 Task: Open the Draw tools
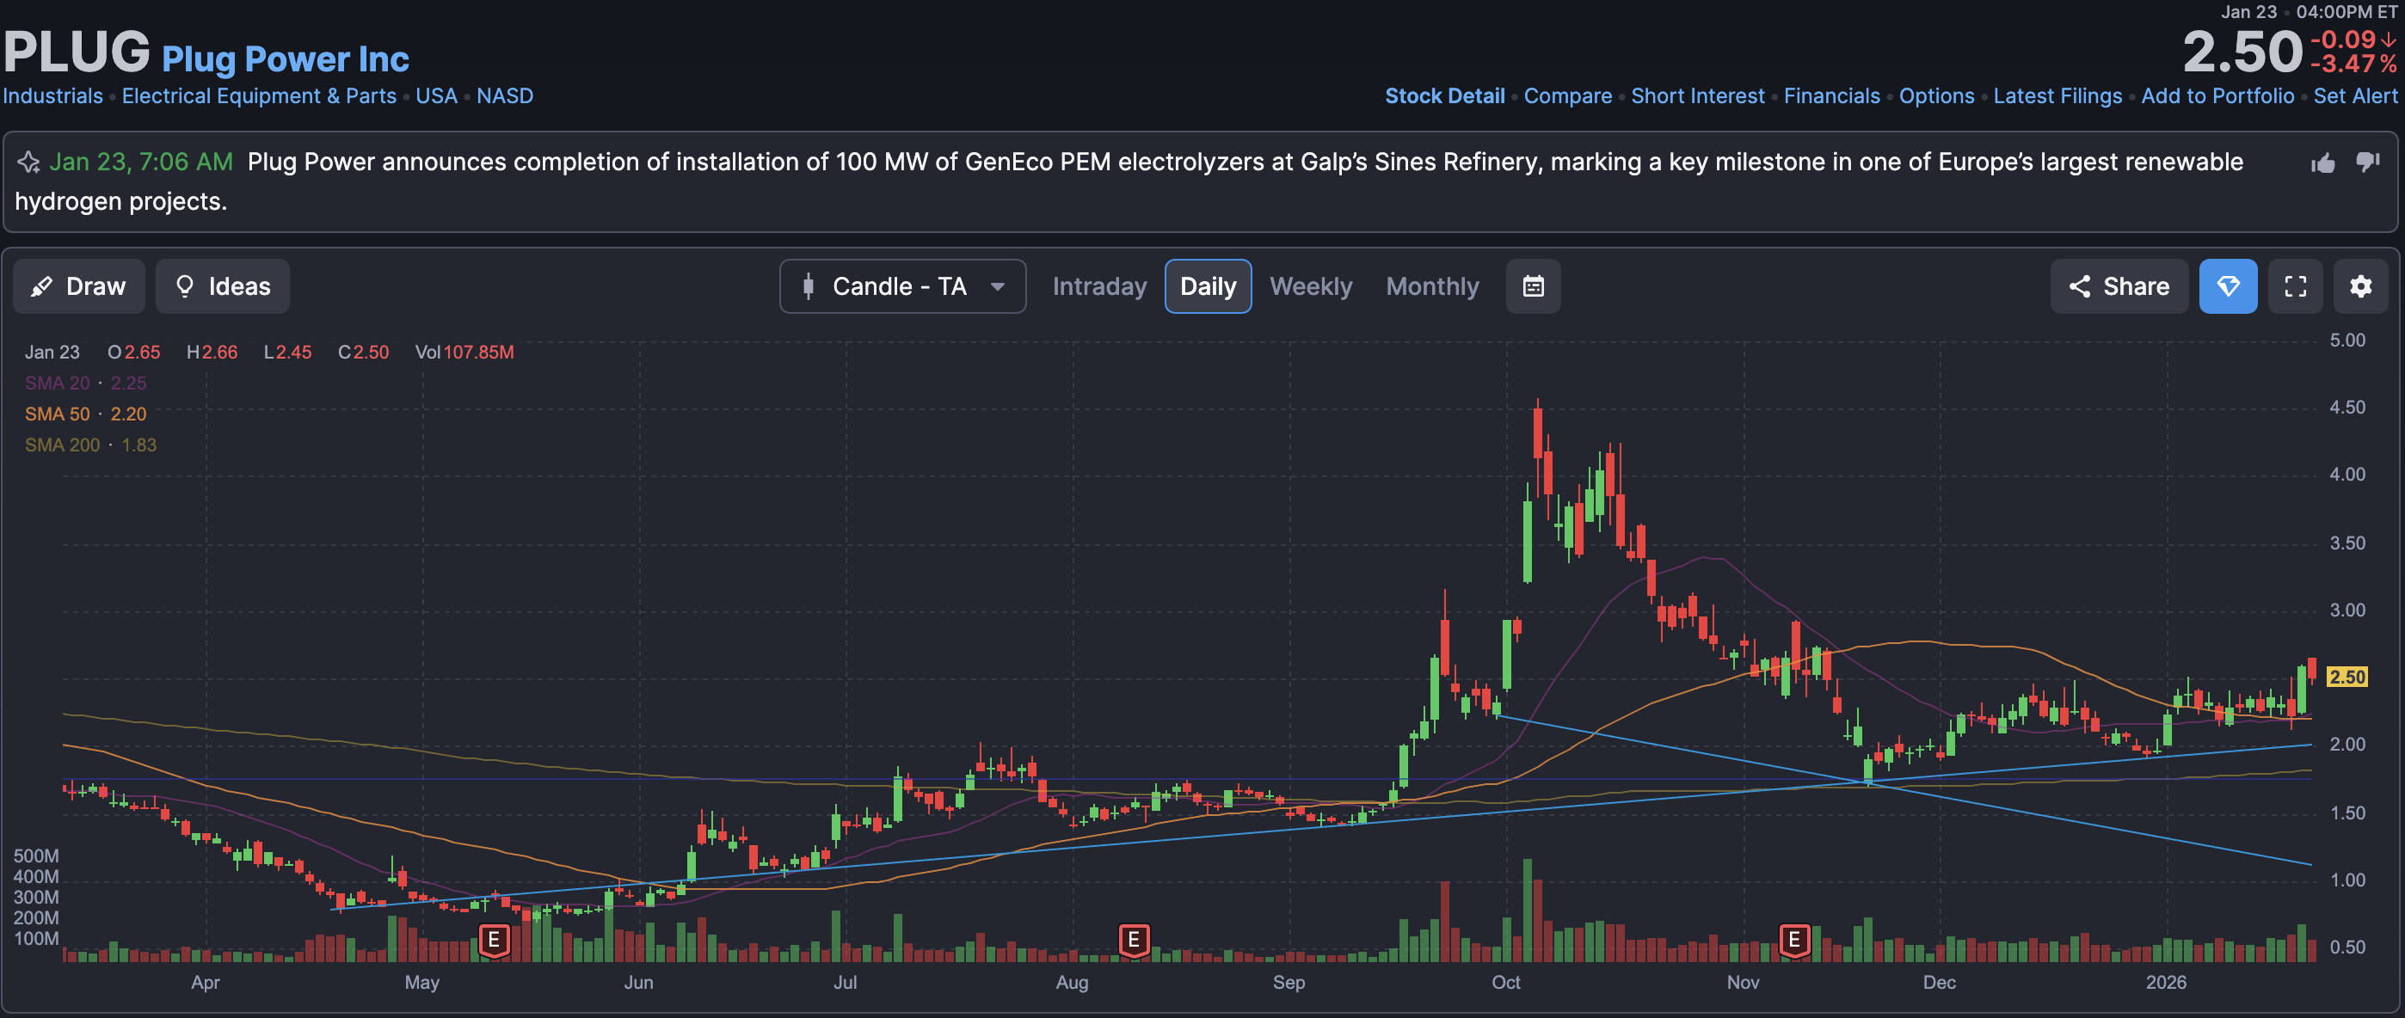(78, 286)
